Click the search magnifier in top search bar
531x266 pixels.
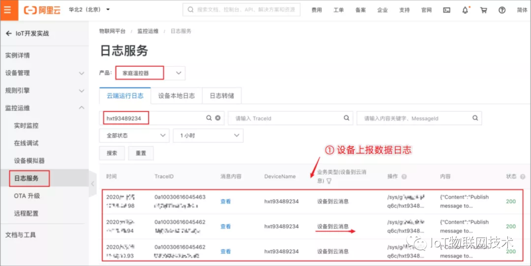pyautogui.click(x=191, y=10)
